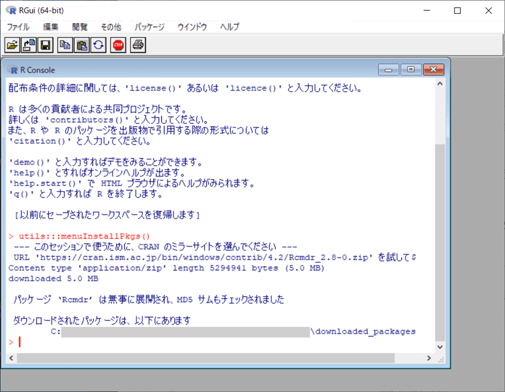Click the horizontal scrollbar left arrow
This screenshot has height=392, width=505.
11,358
